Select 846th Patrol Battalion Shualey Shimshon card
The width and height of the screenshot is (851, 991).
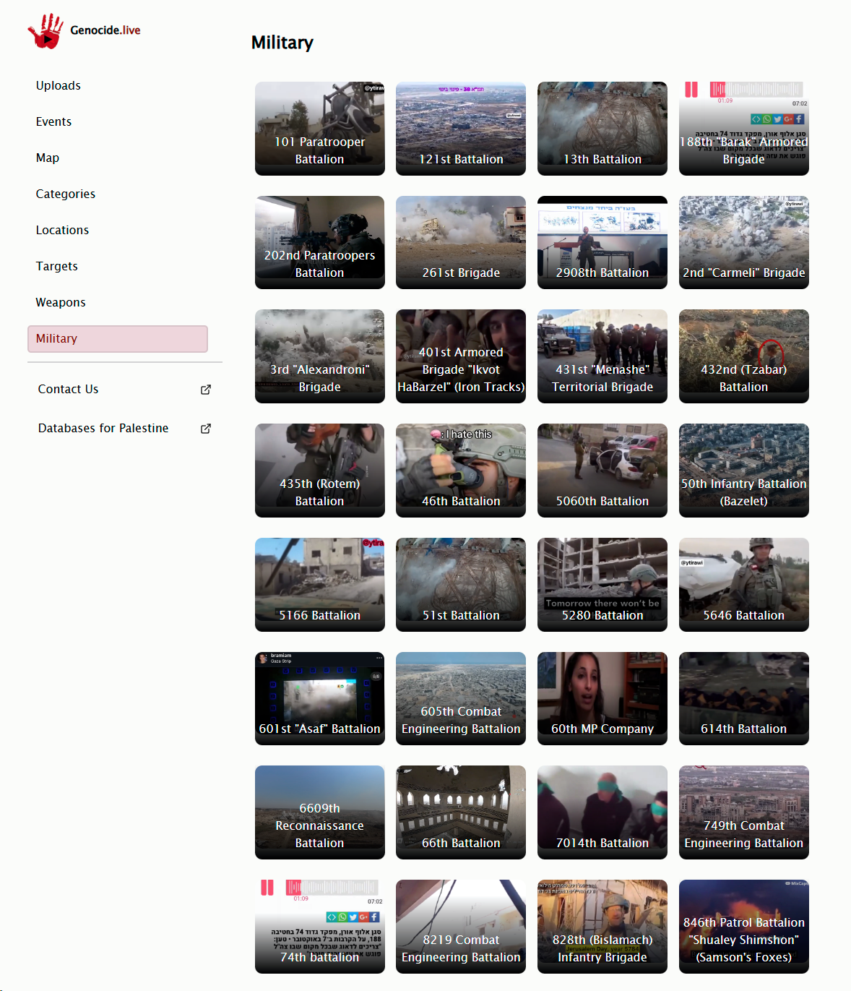pos(743,927)
